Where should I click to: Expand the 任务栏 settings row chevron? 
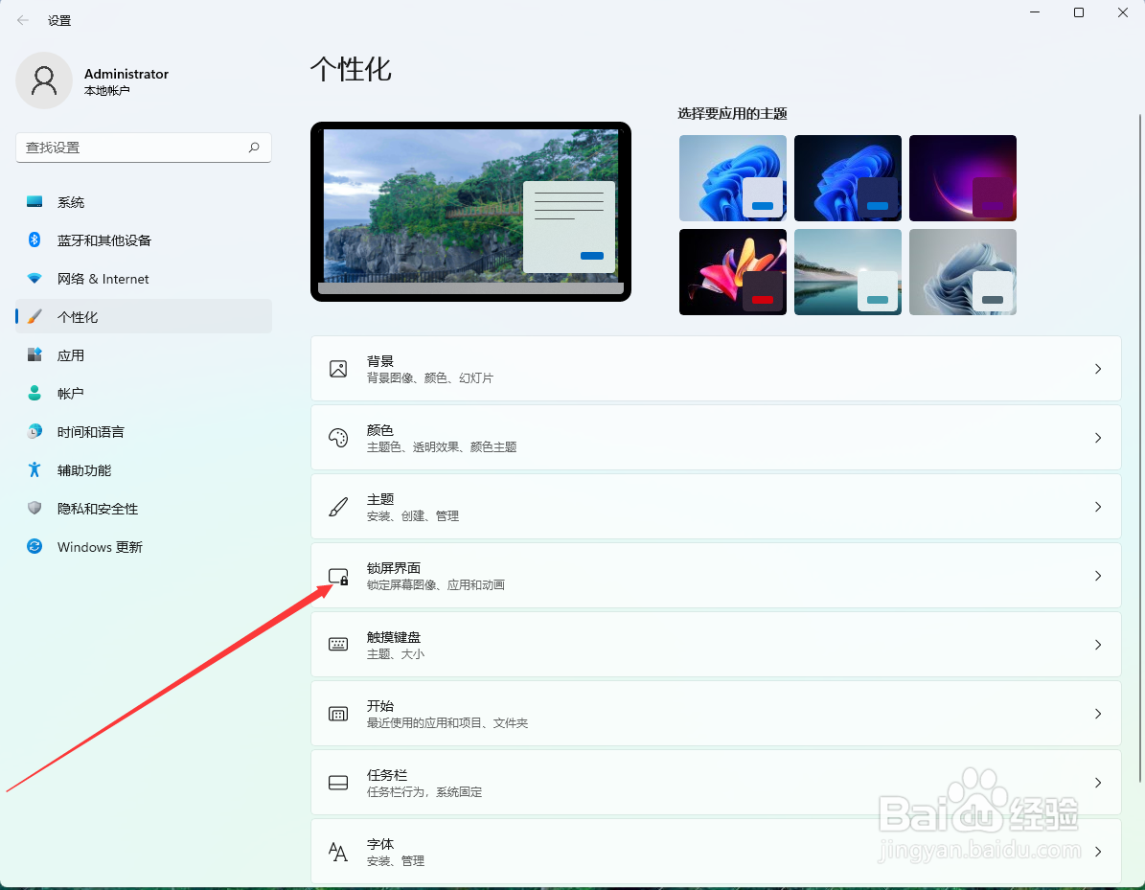tap(1098, 782)
